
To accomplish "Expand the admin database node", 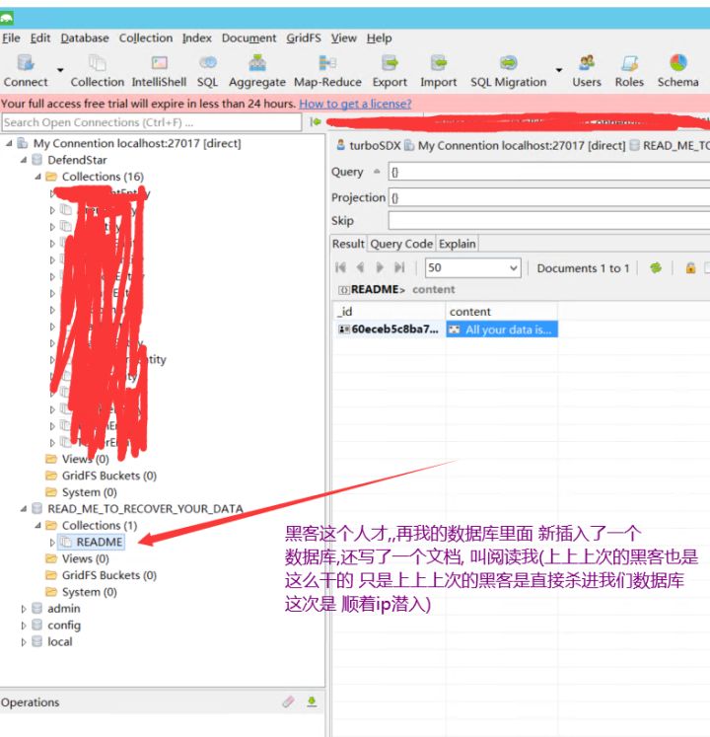I will point(24,609).
